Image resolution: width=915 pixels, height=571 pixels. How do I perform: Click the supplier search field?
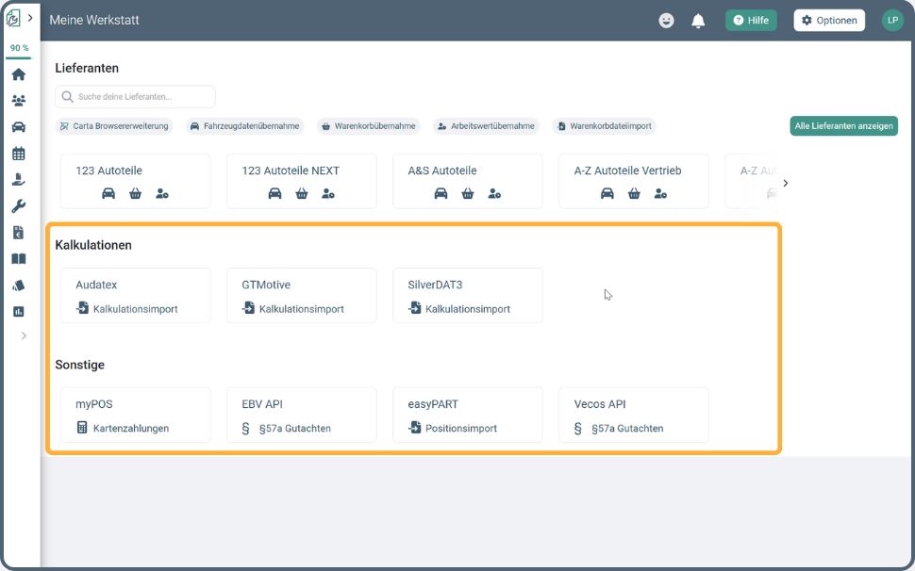click(x=136, y=97)
